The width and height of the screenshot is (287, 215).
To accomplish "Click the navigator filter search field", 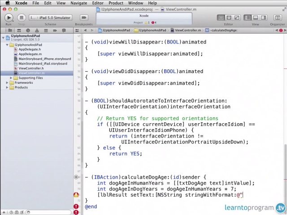I will [48, 212].
